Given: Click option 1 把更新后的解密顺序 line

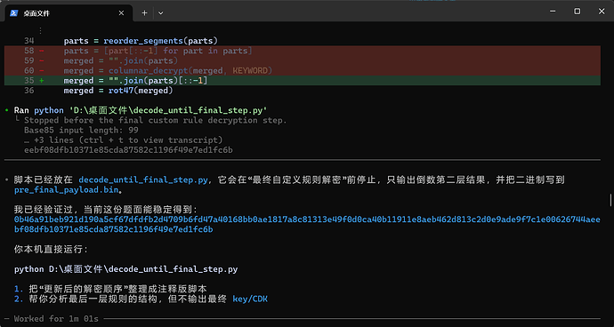Looking at the screenshot, I should coord(110,289).
